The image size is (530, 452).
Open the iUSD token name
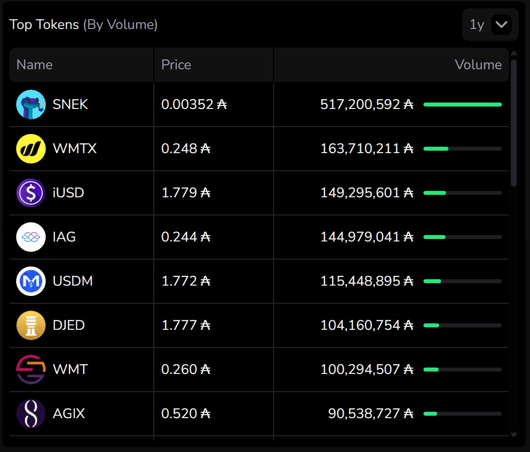(x=68, y=193)
